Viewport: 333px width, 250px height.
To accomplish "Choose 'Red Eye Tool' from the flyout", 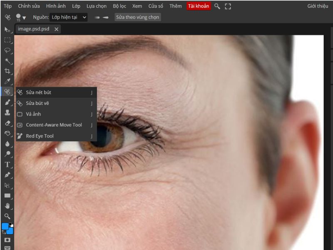I will coord(57,136).
